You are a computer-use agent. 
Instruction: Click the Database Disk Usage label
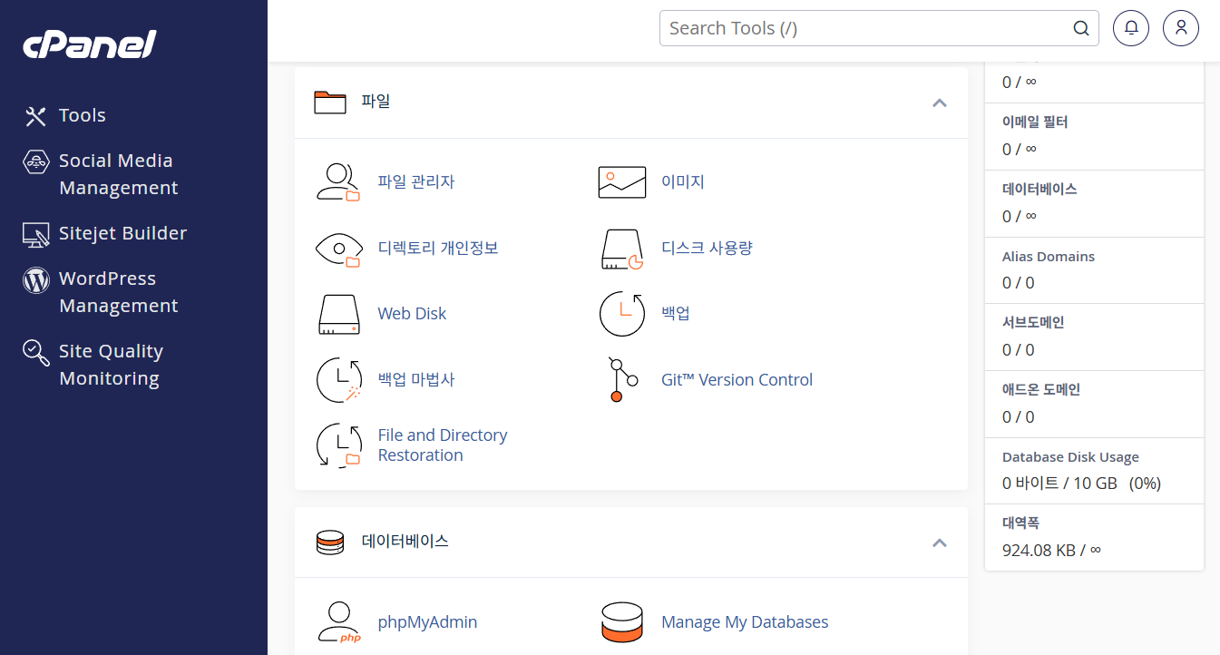coord(1070,457)
